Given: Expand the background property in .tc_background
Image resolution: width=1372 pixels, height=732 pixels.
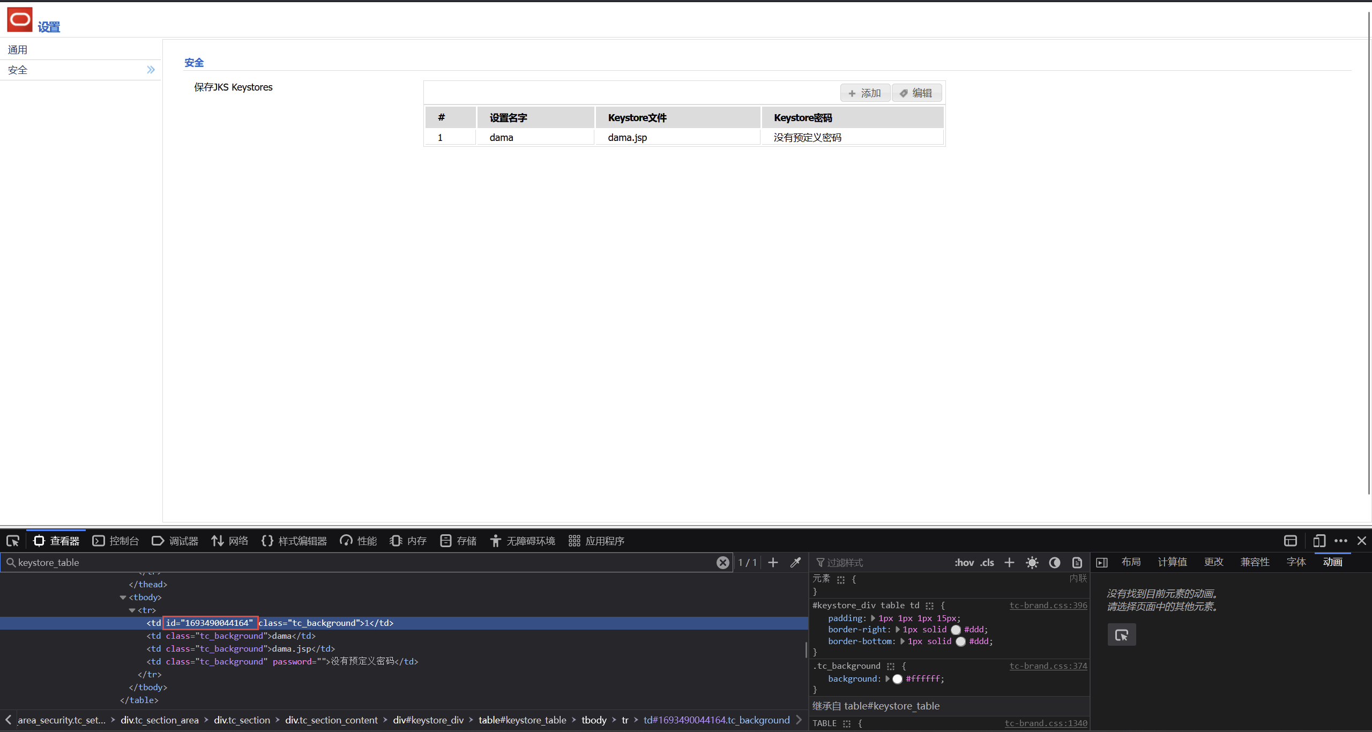Looking at the screenshot, I should (888, 679).
